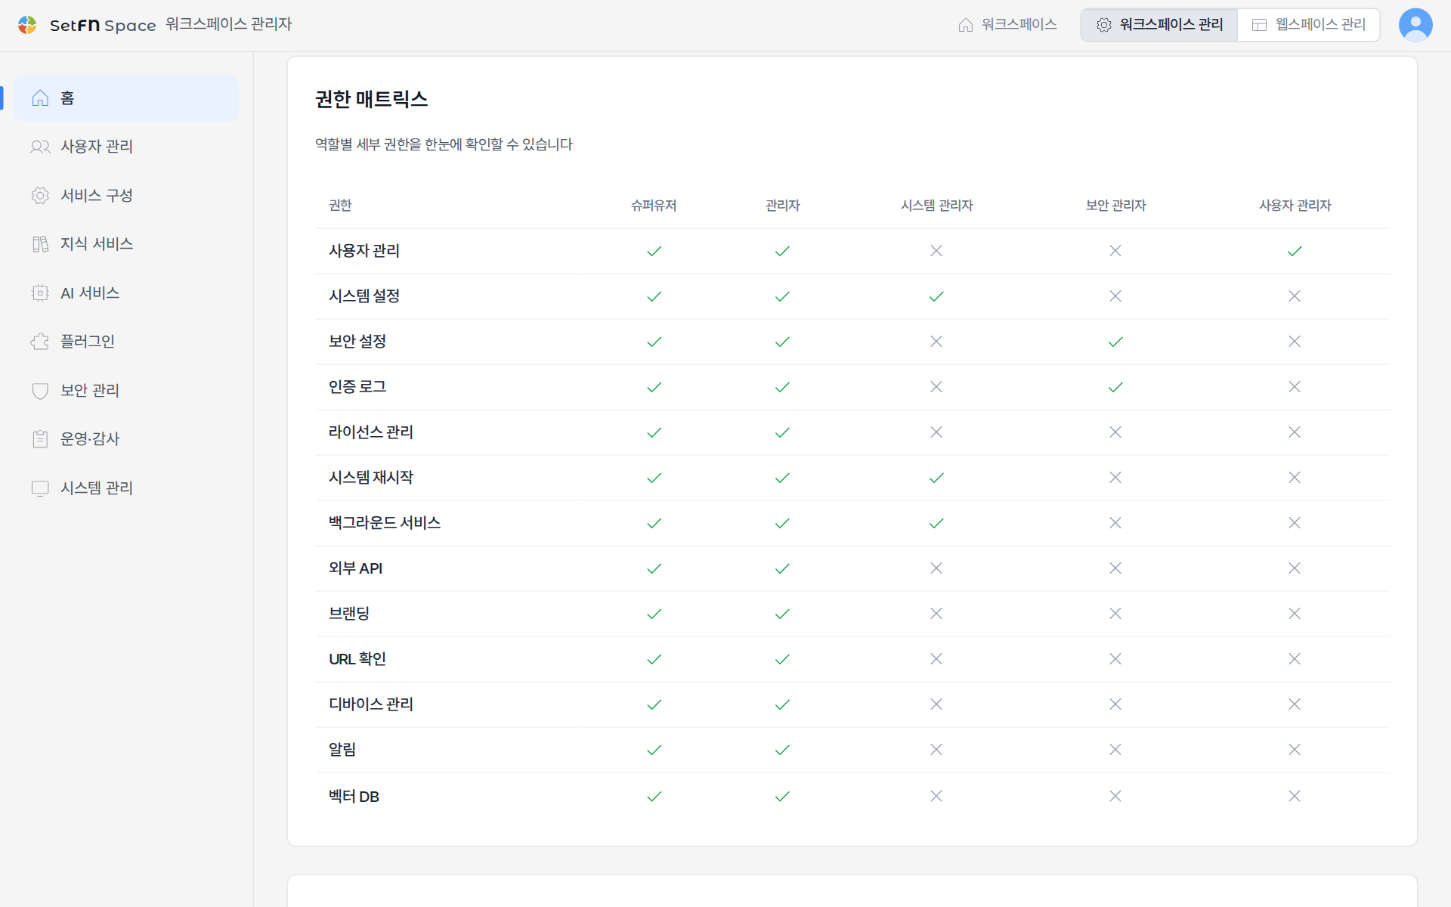This screenshot has height=907, width=1451.
Task: Open 사용자 관리 in the sidebar menu
Action: [x=97, y=147]
